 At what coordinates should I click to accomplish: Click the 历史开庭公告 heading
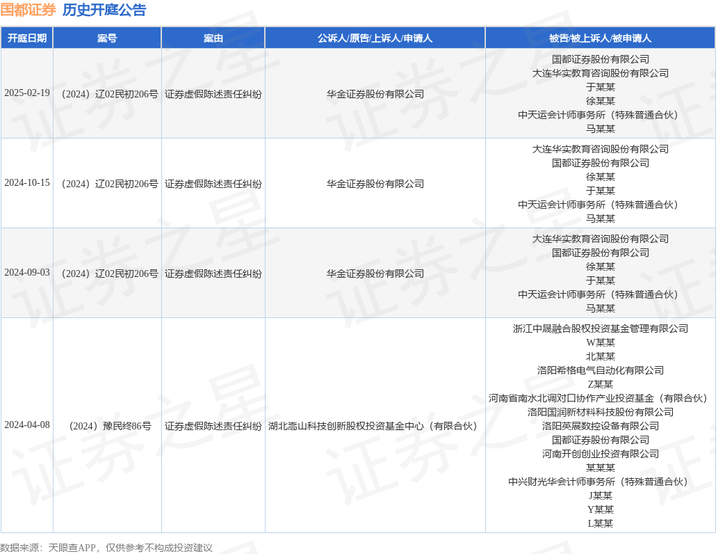pos(104,10)
